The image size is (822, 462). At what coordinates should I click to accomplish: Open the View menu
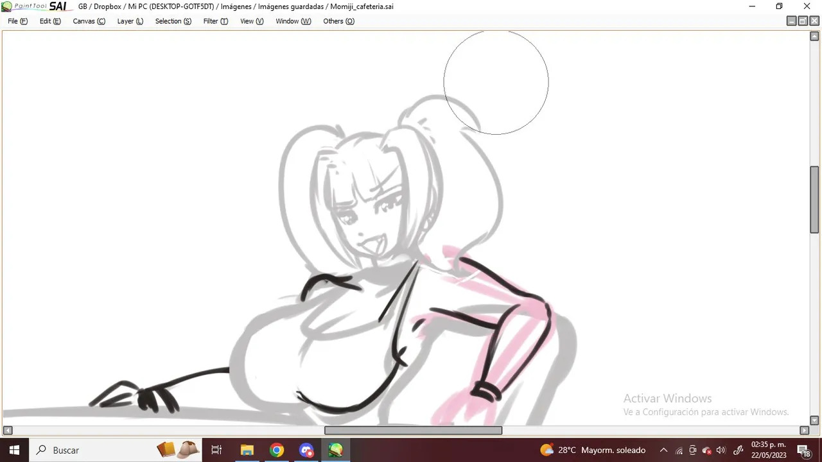[252, 21]
